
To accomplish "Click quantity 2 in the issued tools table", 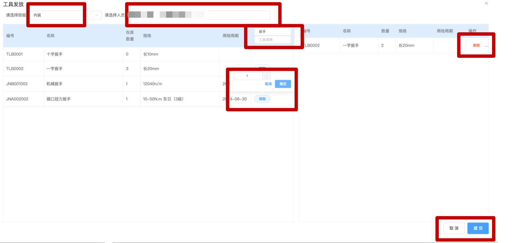I will [x=382, y=46].
